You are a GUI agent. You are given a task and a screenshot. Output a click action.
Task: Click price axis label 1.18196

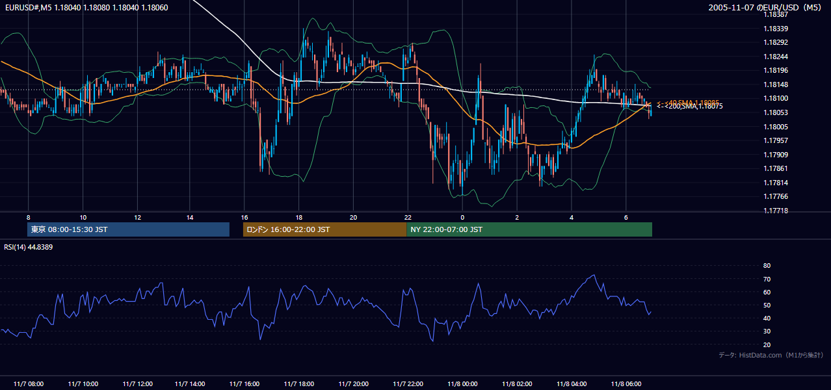tap(776, 70)
